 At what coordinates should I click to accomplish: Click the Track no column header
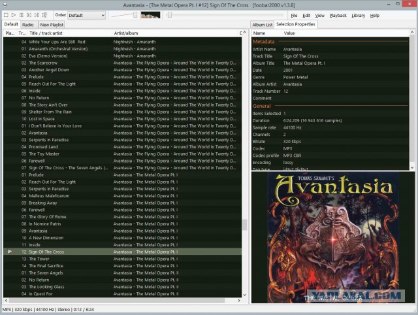tap(22, 33)
